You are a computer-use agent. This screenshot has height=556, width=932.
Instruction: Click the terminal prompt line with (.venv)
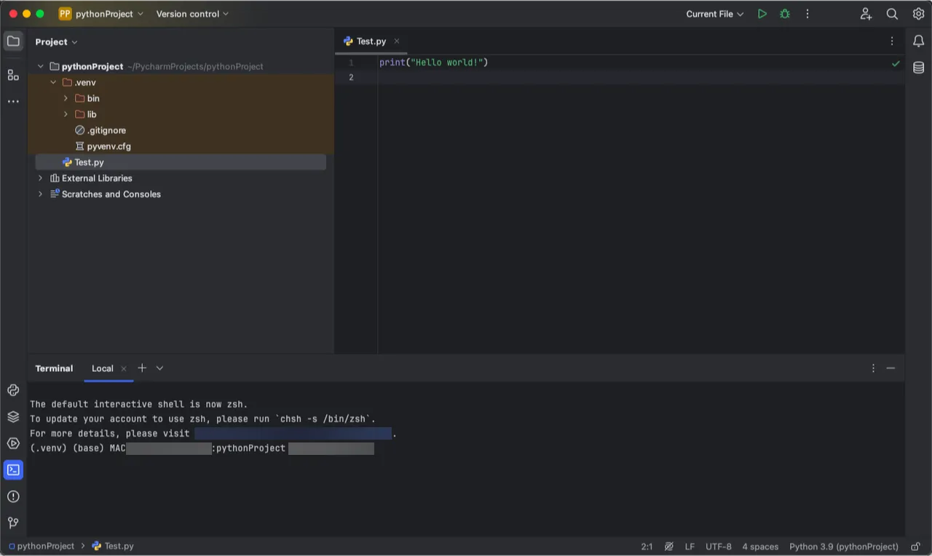[202, 448]
